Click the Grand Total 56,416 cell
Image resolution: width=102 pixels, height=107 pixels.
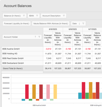click(x=48, y=68)
